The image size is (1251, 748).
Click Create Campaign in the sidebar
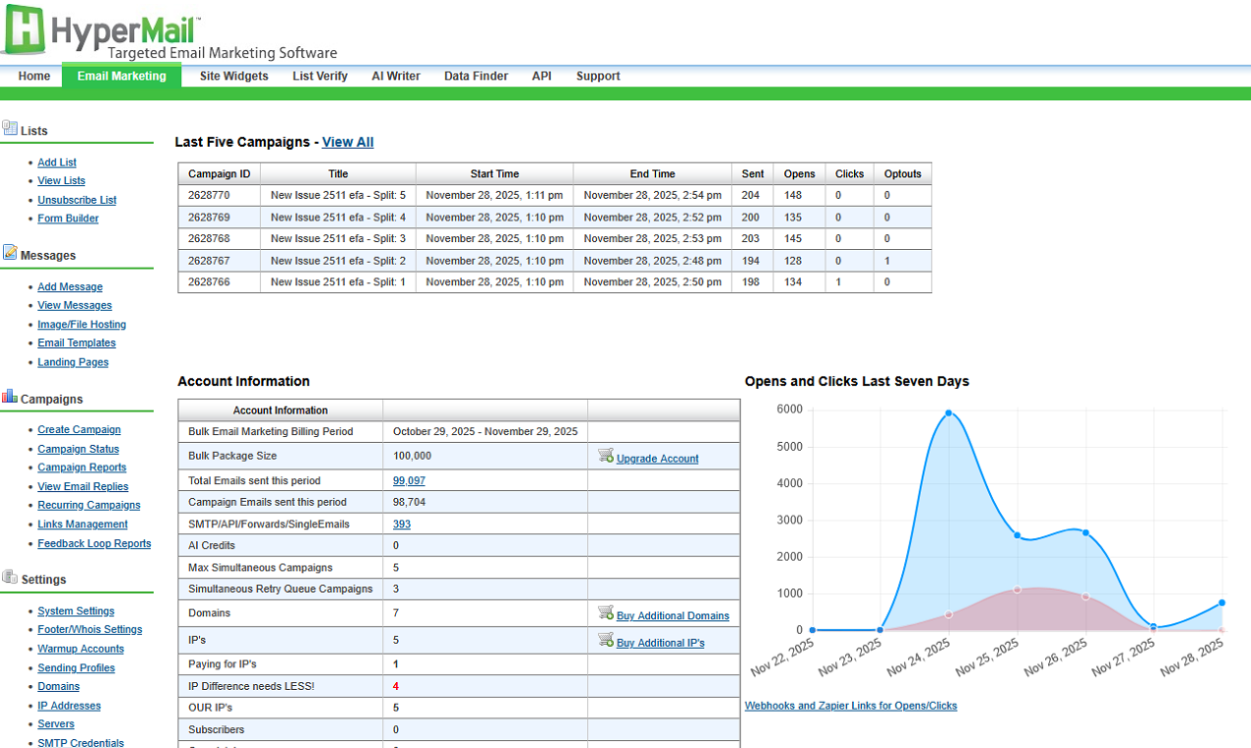[x=79, y=430]
